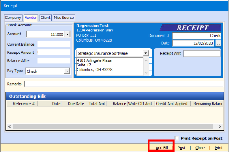The width and height of the screenshot is (229, 152).
Task: Select the Vendor tab
Action: click(31, 18)
